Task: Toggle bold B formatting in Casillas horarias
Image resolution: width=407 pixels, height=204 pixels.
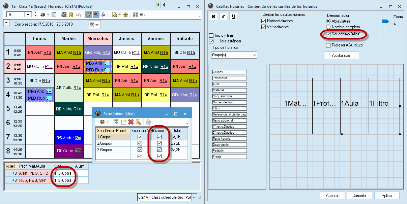Action: click(213, 16)
